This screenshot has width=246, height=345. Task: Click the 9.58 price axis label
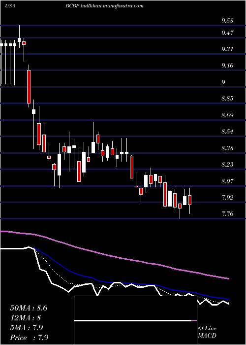click(x=227, y=21)
